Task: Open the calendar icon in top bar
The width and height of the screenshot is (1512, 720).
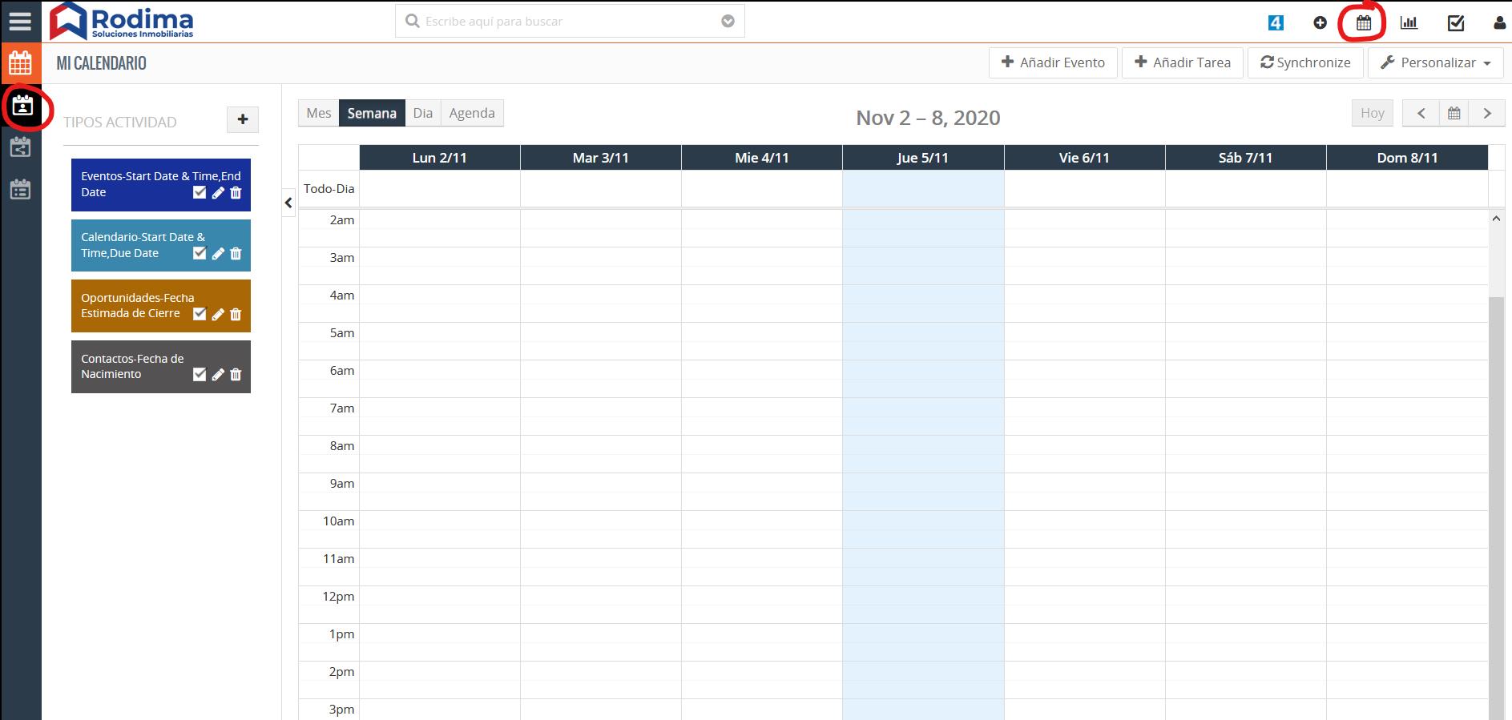Action: pos(1363,23)
